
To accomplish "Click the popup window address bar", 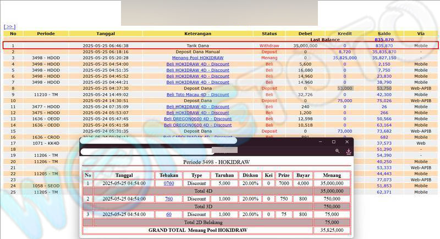I will (159, 151).
